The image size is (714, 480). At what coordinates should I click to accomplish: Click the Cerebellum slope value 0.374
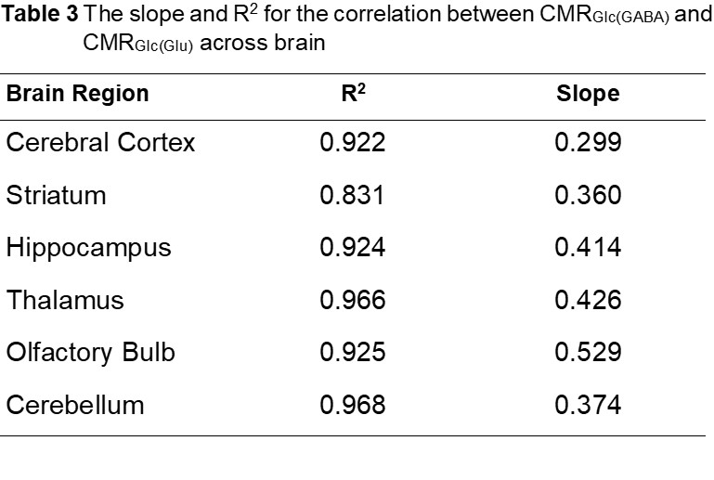click(x=588, y=405)
